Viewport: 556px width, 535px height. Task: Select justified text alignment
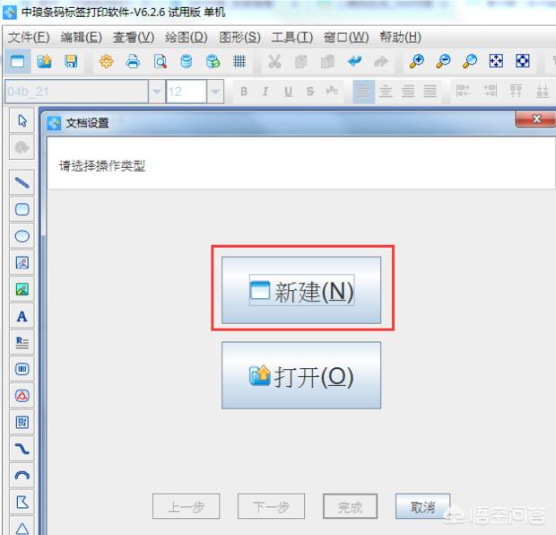tap(430, 92)
